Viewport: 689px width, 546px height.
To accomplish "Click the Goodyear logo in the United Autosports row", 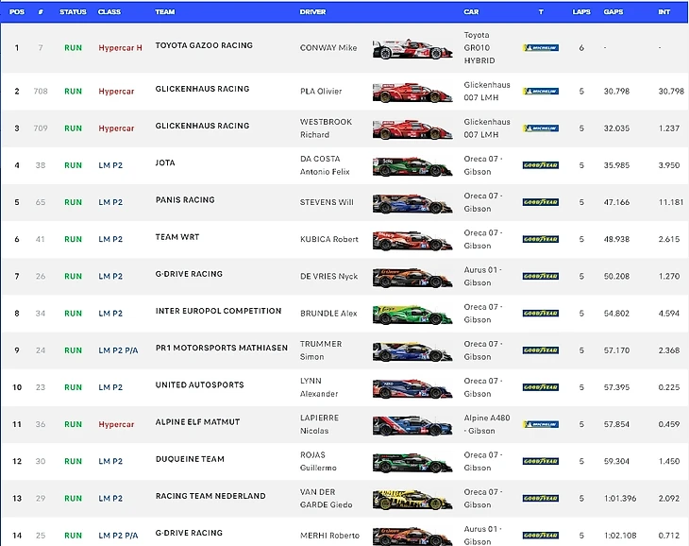I will pyautogui.click(x=541, y=388).
